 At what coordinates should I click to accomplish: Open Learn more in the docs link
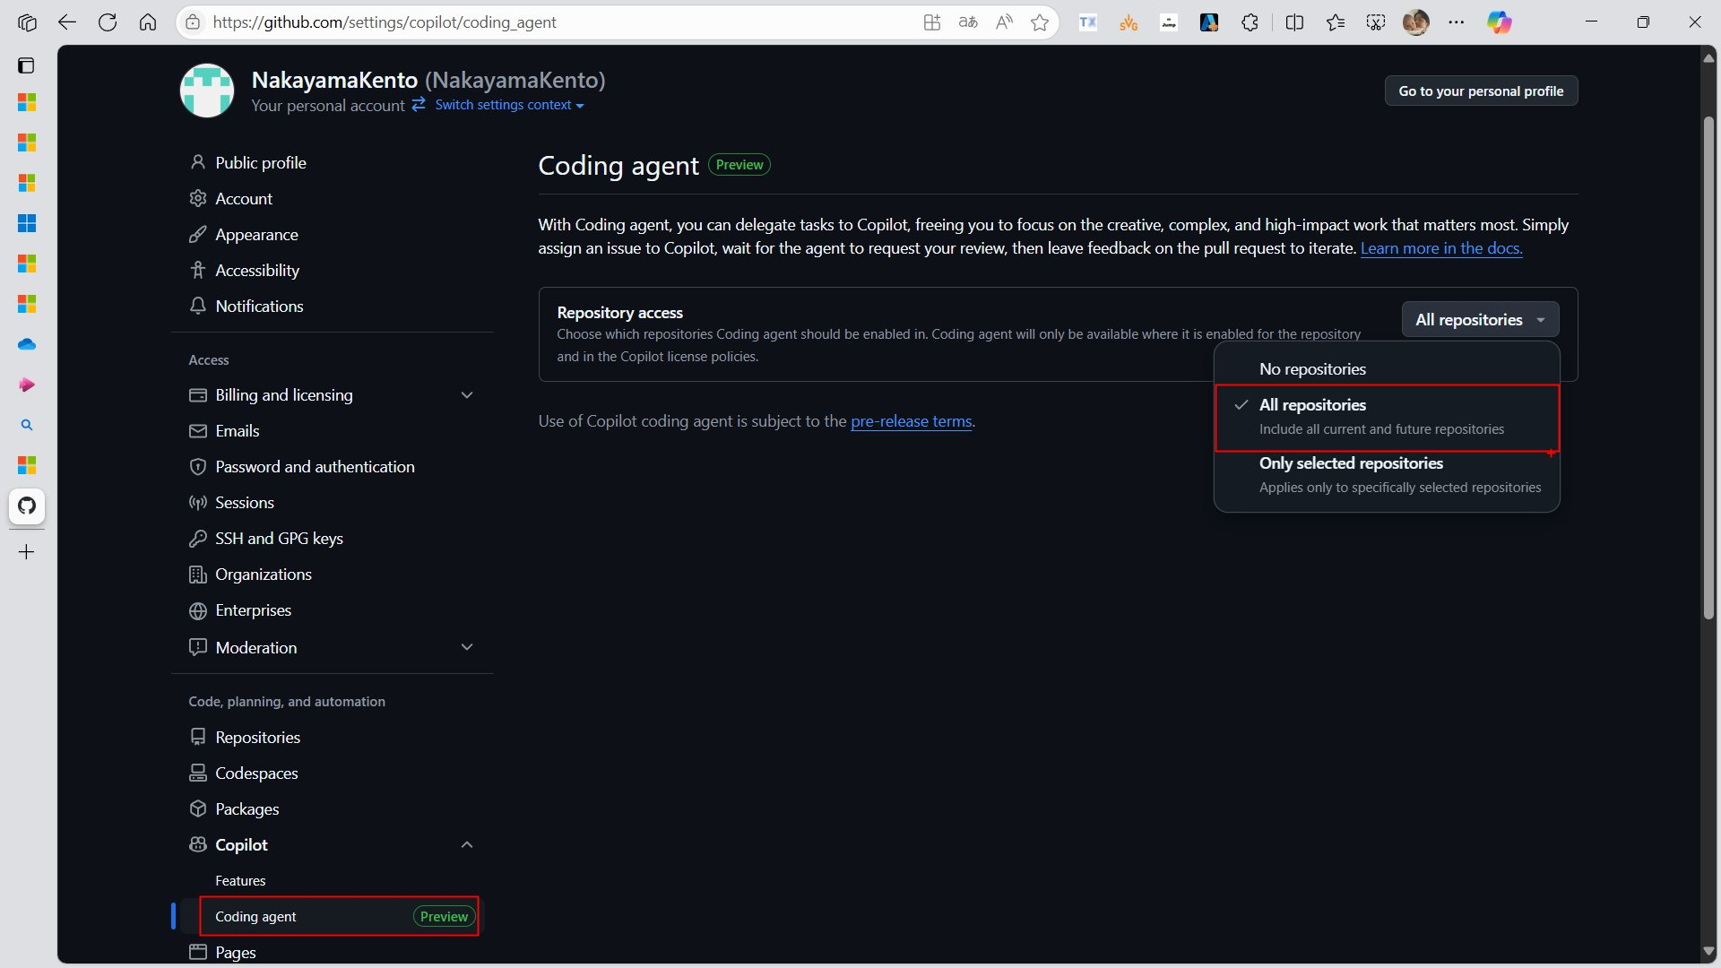[x=1441, y=248]
